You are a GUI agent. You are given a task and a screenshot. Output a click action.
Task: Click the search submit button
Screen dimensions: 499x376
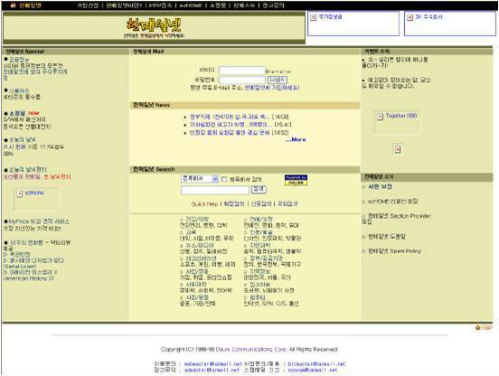259,190
